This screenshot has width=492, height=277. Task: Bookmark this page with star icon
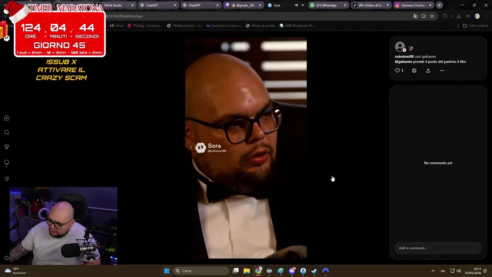(432, 16)
